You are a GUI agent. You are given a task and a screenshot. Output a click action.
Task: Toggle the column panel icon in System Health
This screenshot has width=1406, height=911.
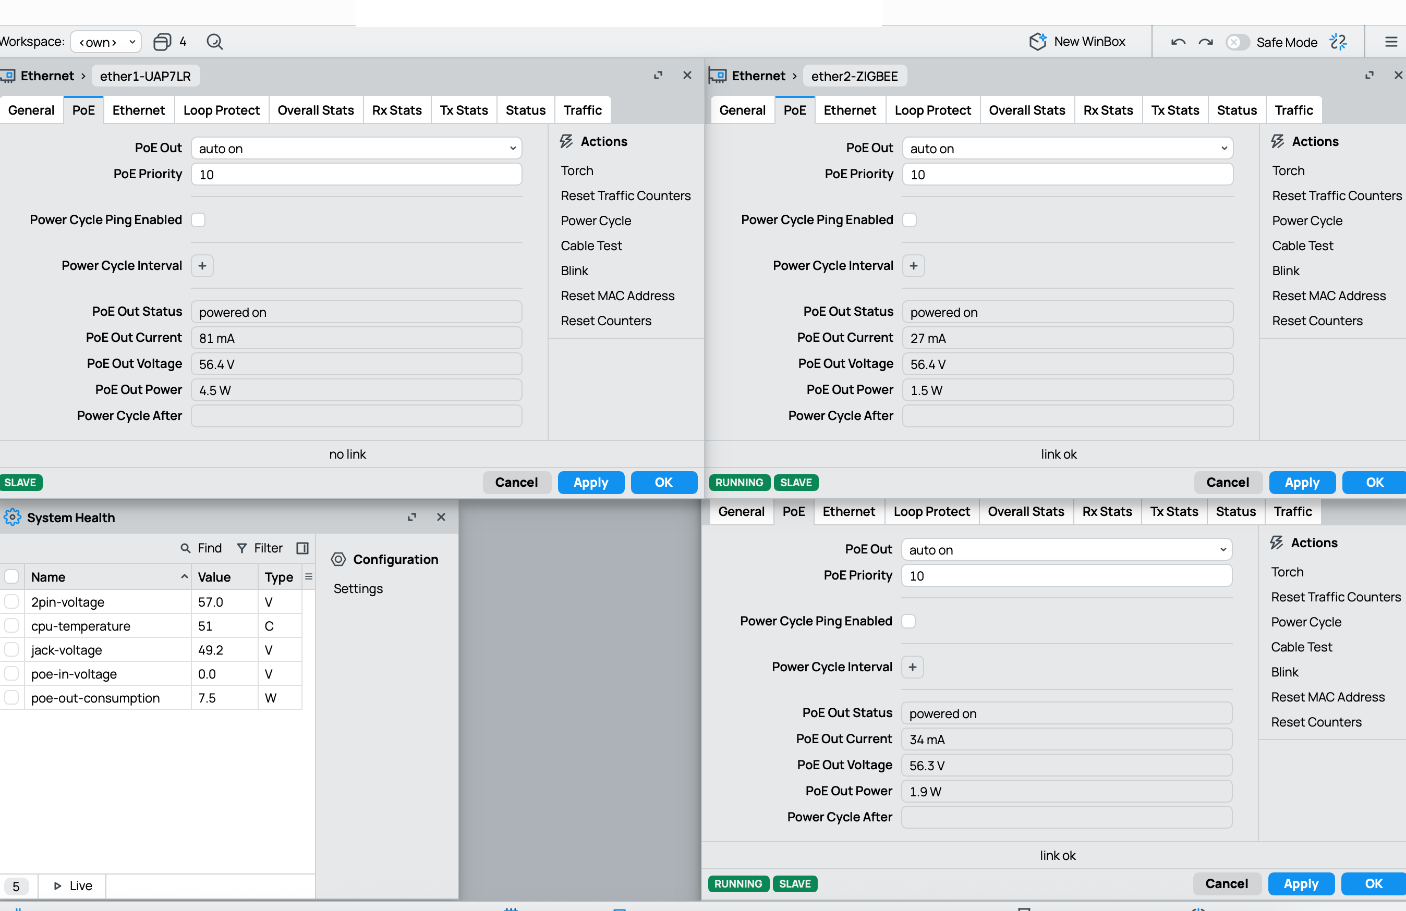tap(302, 548)
